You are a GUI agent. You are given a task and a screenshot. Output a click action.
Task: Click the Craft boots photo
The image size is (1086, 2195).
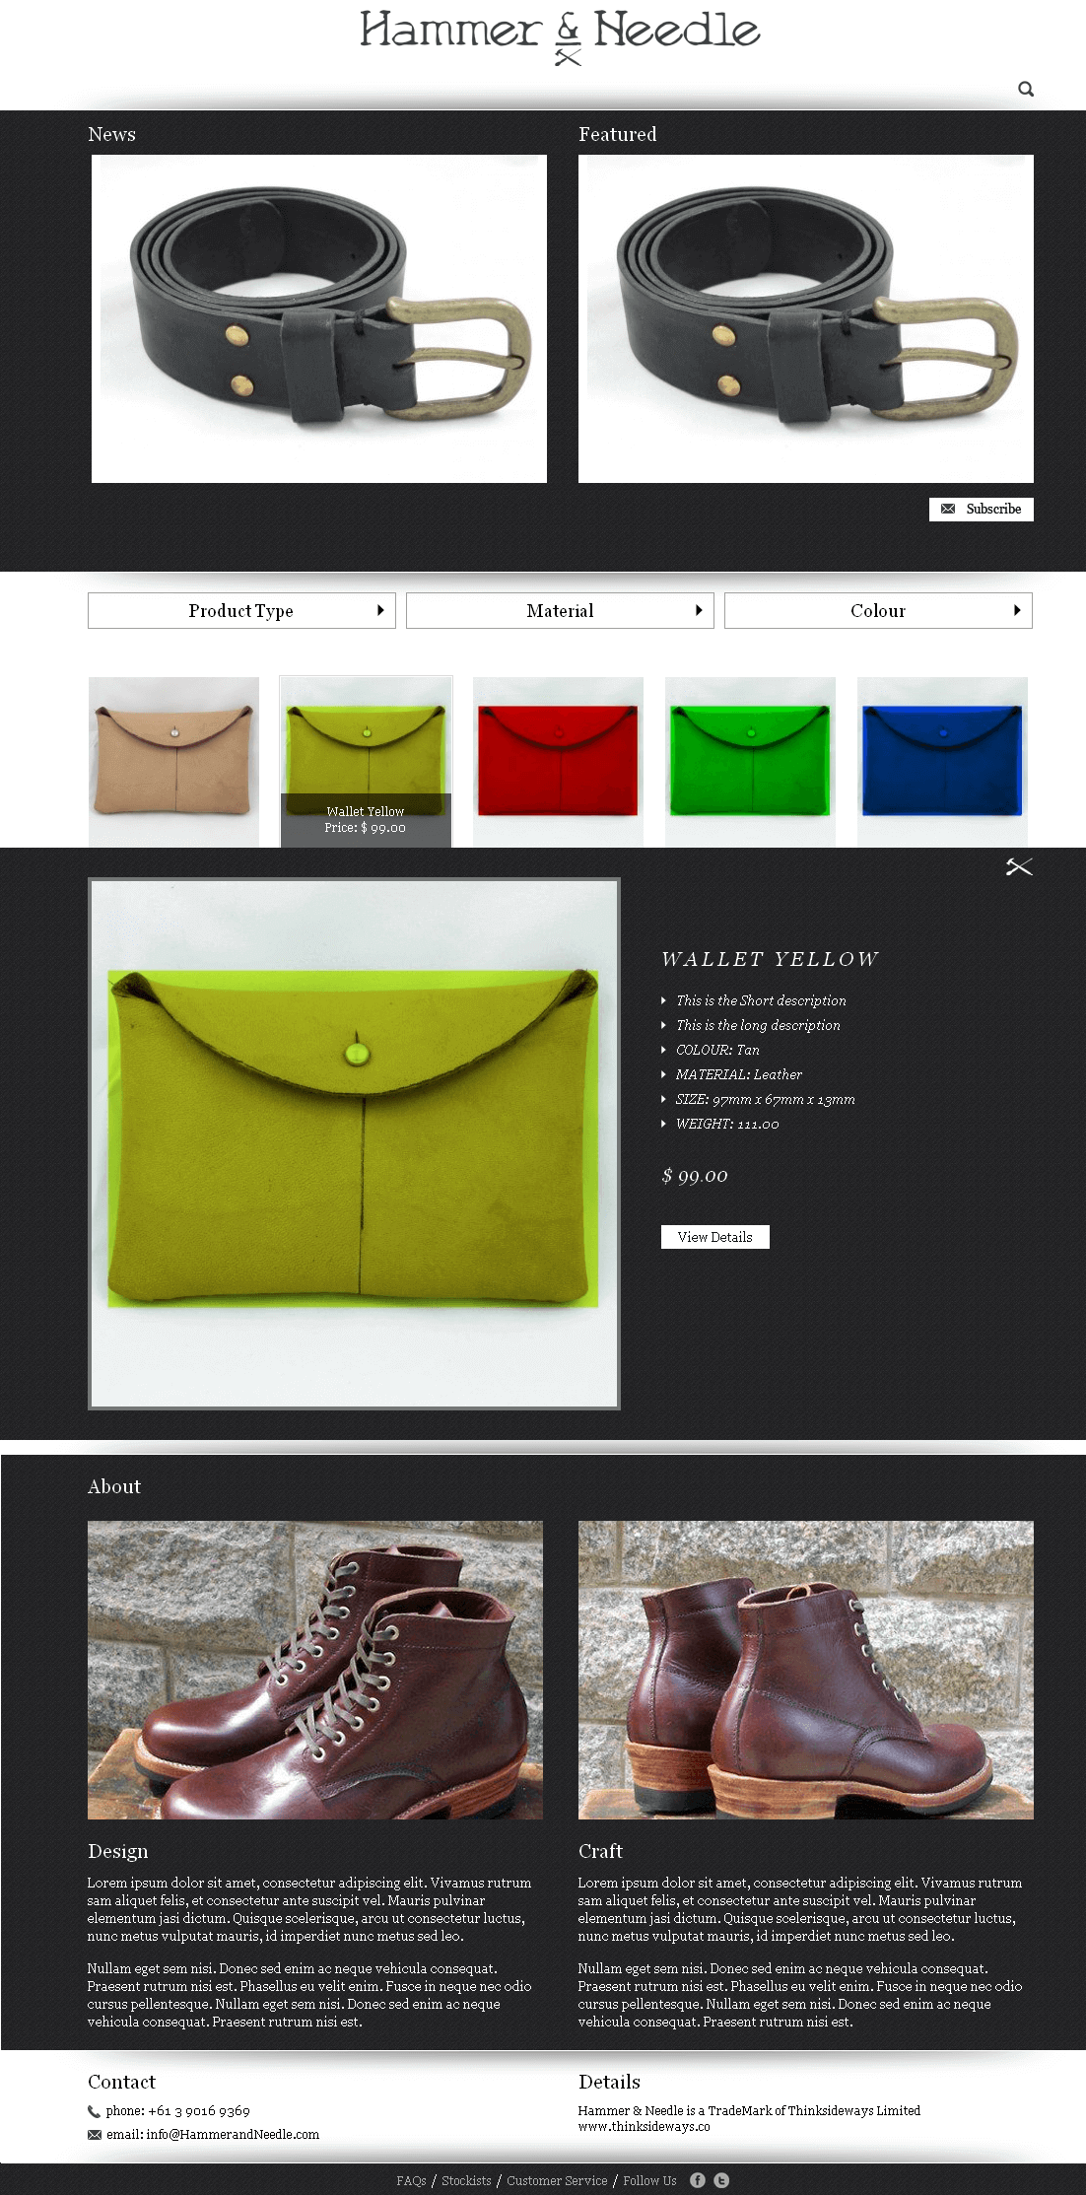coord(806,1670)
